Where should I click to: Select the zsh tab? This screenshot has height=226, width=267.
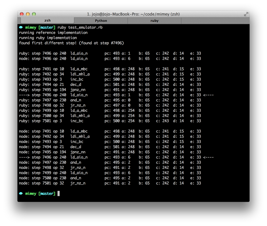(47, 20)
